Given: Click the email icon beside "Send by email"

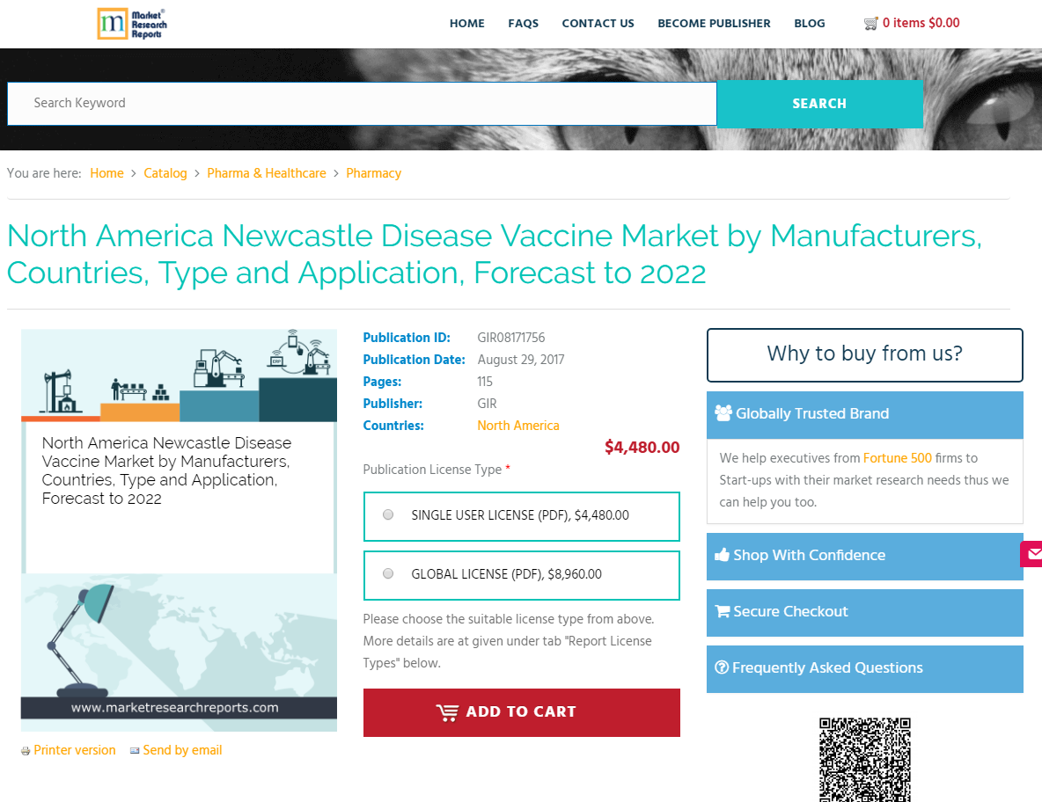Looking at the screenshot, I should coord(135,750).
